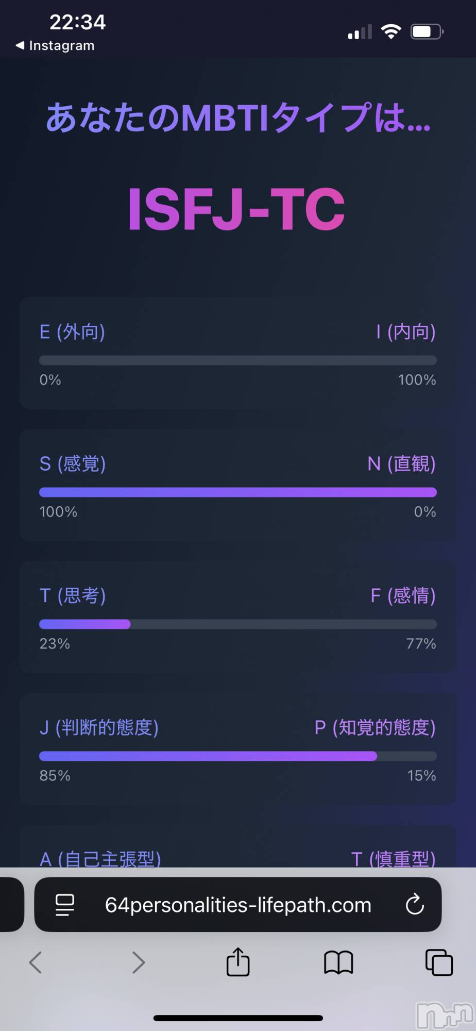Image resolution: width=476 pixels, height=1031 pixels.
Task: Tap the partially visible left tab
Action: point(10,905)
